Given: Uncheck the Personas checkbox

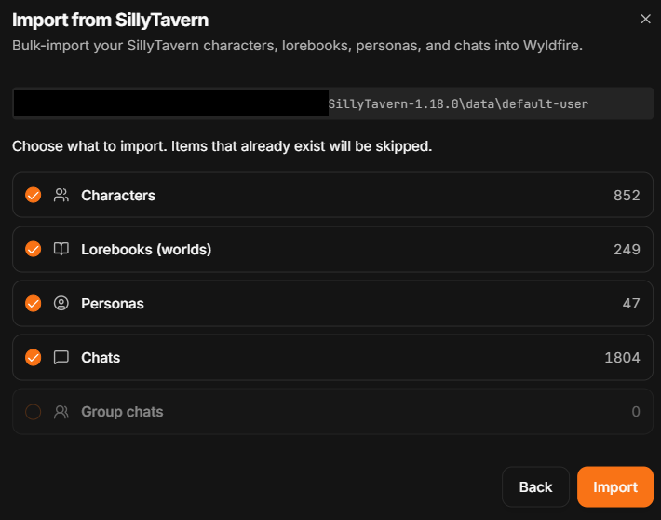Looking at the screenshot, I should click(33, 303).
